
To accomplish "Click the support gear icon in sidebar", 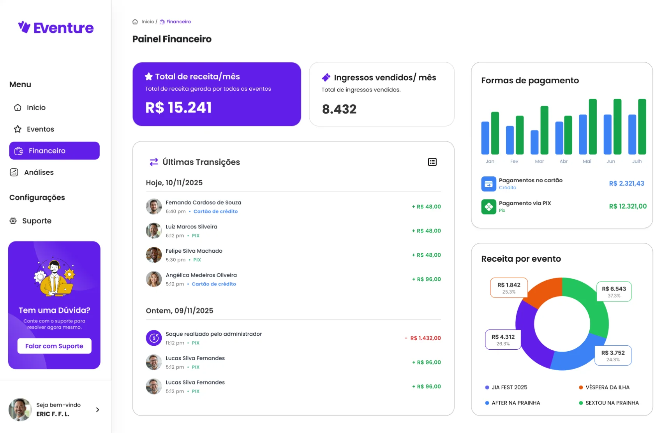I will [13, 221].
